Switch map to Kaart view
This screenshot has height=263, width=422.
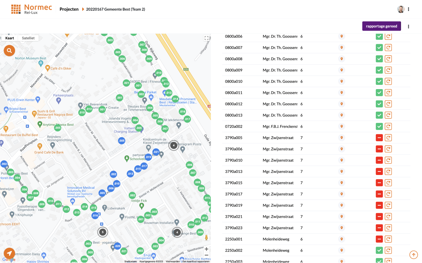coord(10,38)
